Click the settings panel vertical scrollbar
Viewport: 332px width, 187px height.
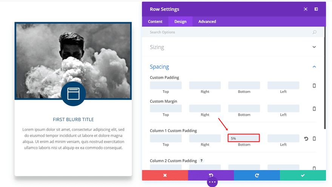[x=325, y=78]
